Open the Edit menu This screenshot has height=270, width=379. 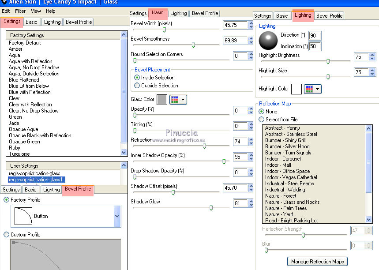point(6,11)
